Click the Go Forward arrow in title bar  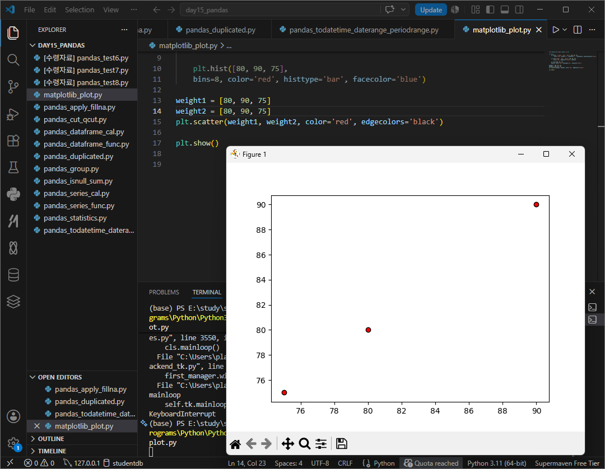pos(171,10)
